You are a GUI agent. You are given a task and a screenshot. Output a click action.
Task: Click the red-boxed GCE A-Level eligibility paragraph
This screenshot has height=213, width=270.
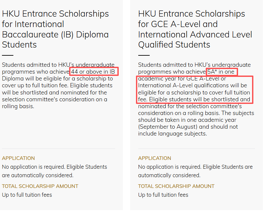click(194, 89)
